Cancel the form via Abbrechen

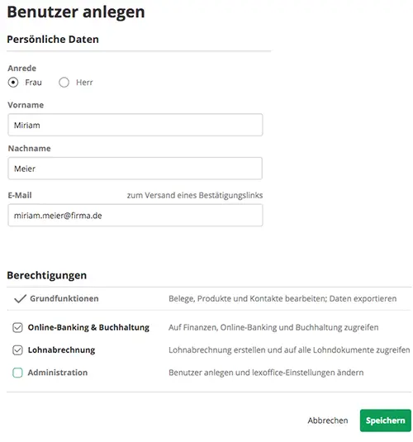328,421
